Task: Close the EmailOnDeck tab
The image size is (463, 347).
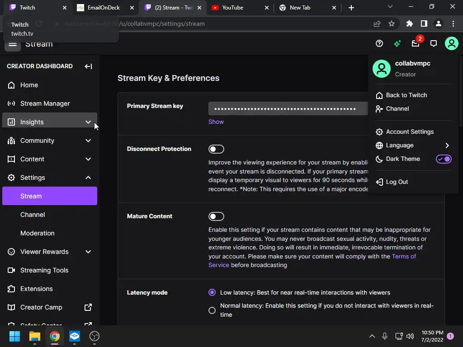Action: click(132, 8)
